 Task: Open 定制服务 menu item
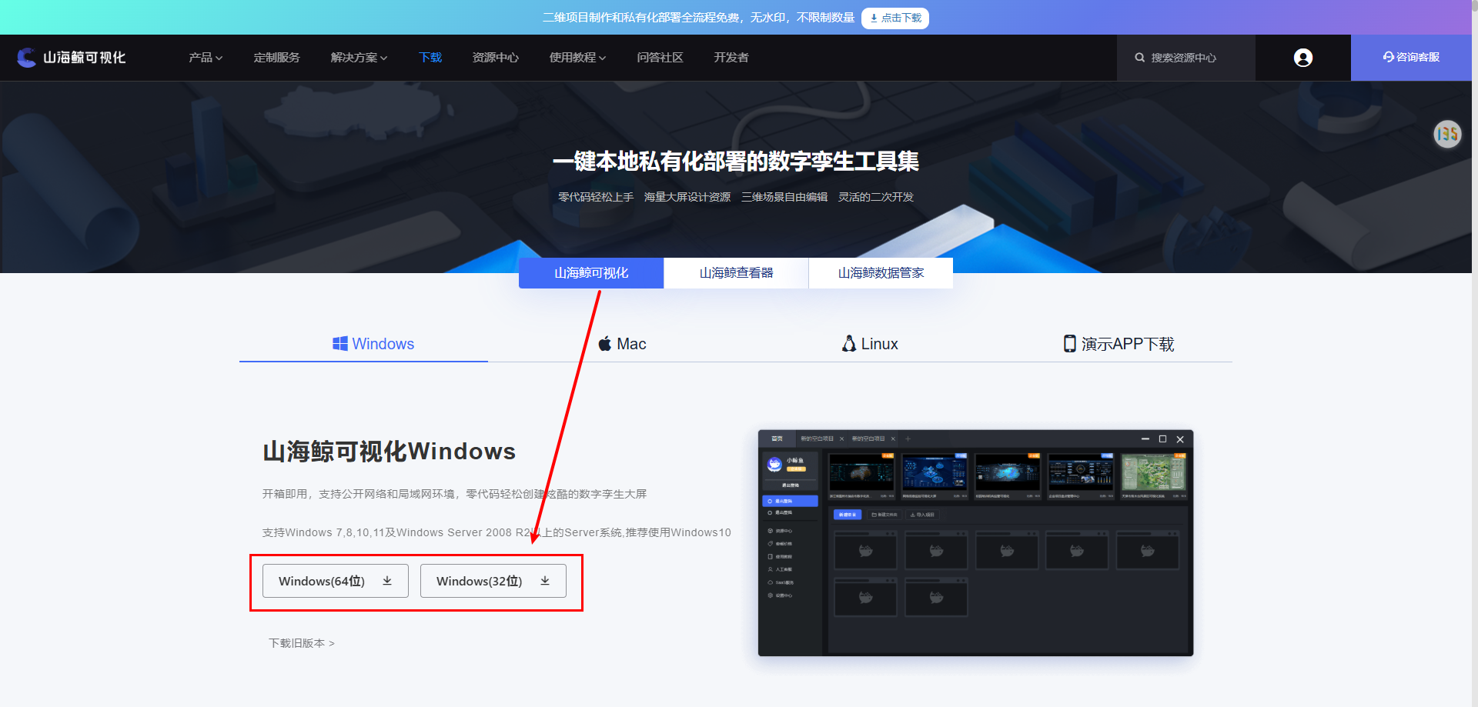(276, 58)
